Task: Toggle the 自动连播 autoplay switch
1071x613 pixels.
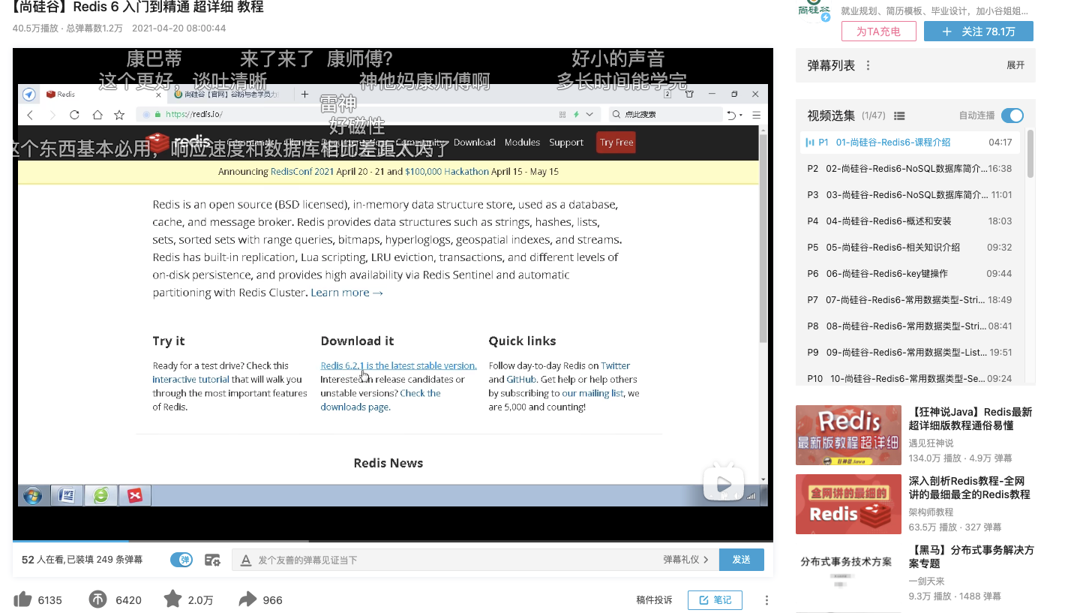Action: [x=1012, y=116]
